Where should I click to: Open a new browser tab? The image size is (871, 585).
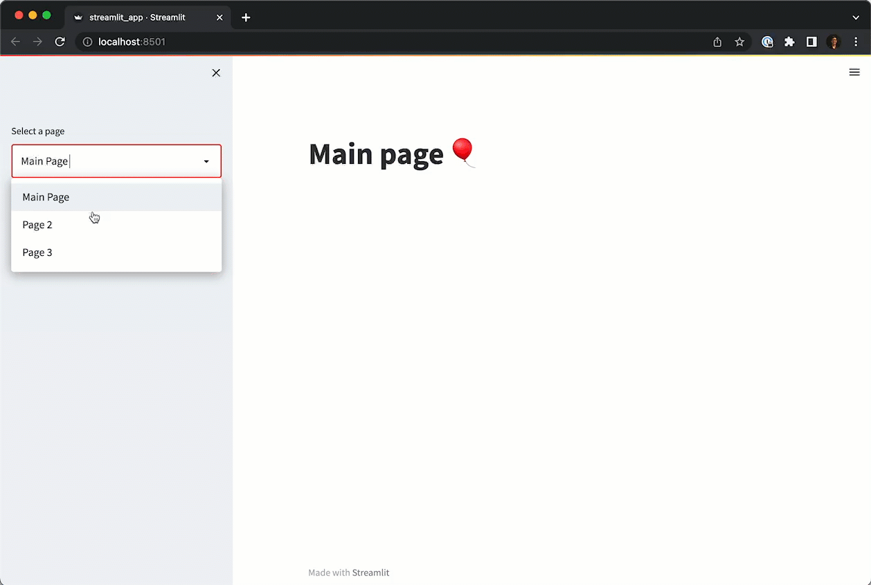point(246,17)
